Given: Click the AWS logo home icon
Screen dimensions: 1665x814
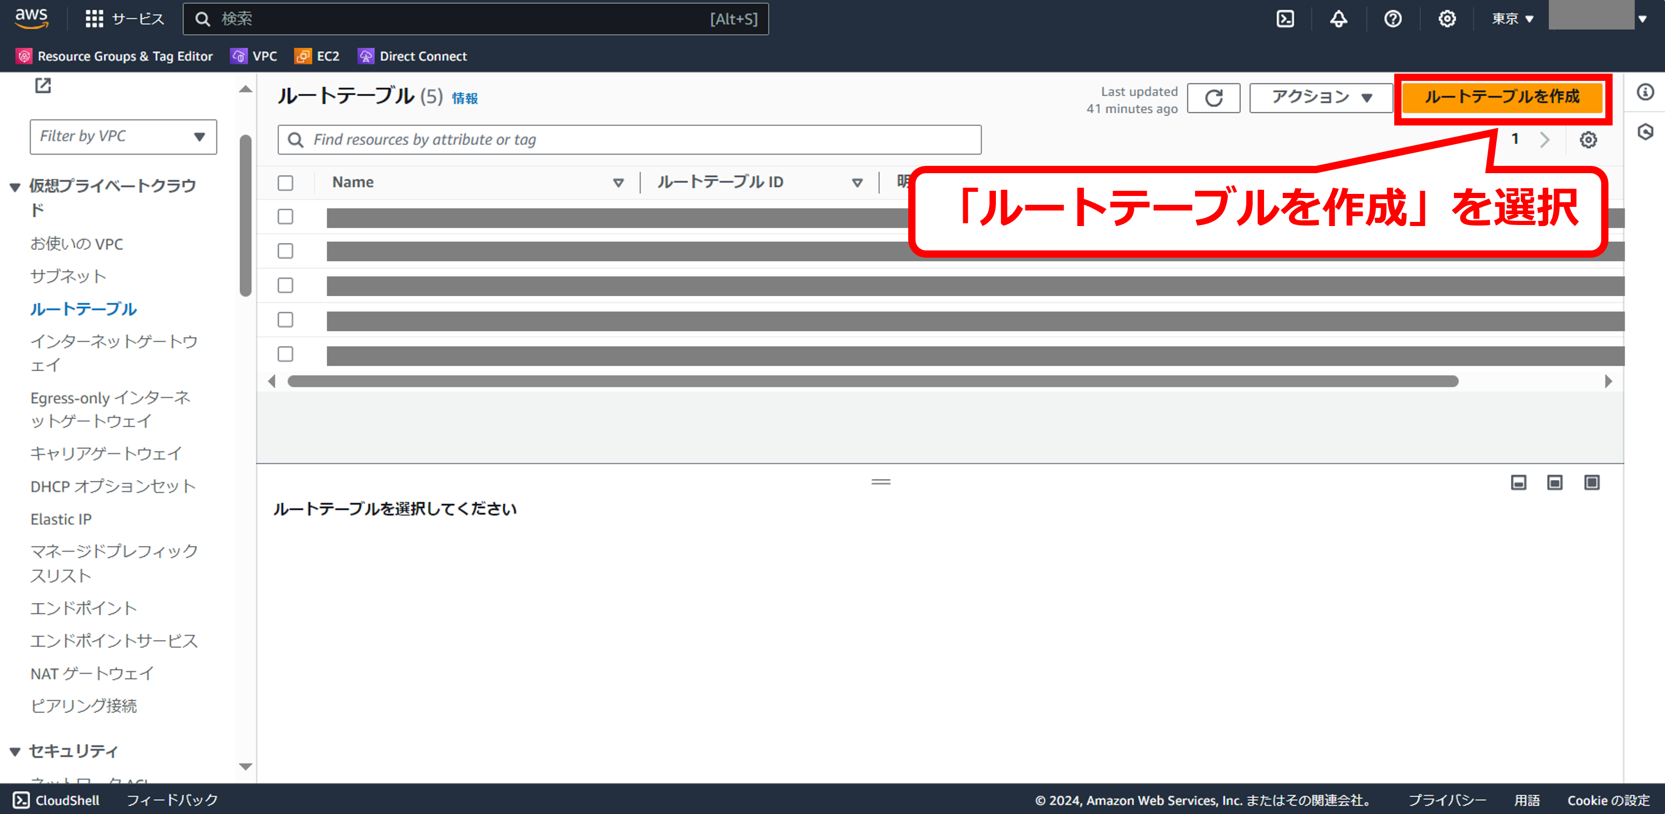Looking at the screenshot, I should coord(32,19).
